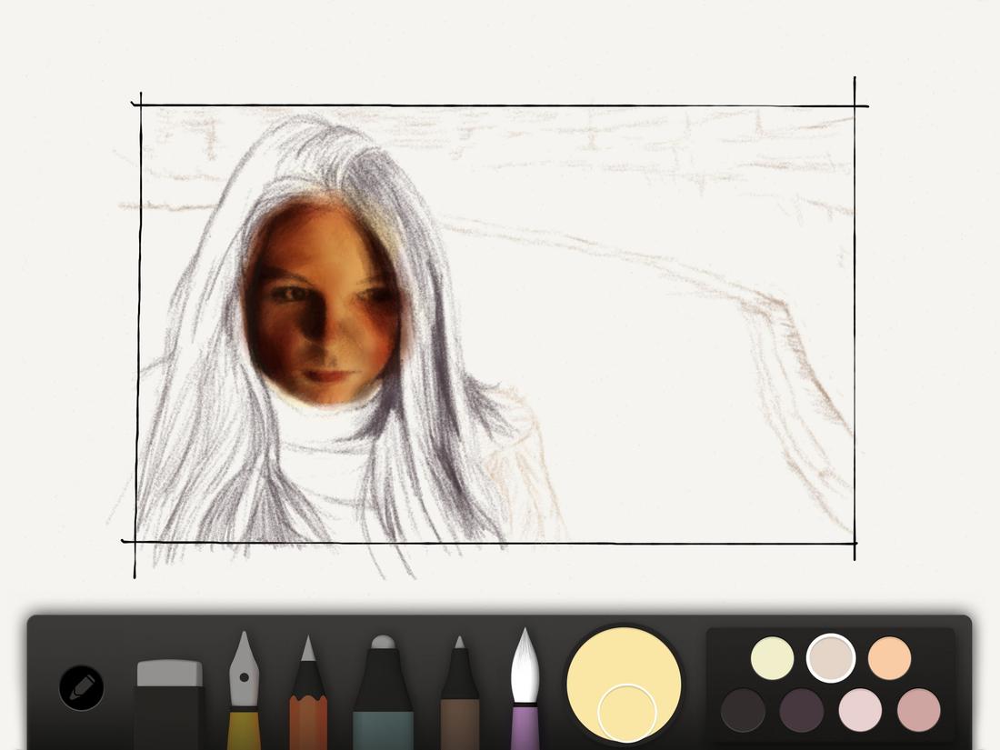The width and height of the screenshot is (1000, 750).
Task: Select the pale yellow color swatch
Action: point(772,657)
